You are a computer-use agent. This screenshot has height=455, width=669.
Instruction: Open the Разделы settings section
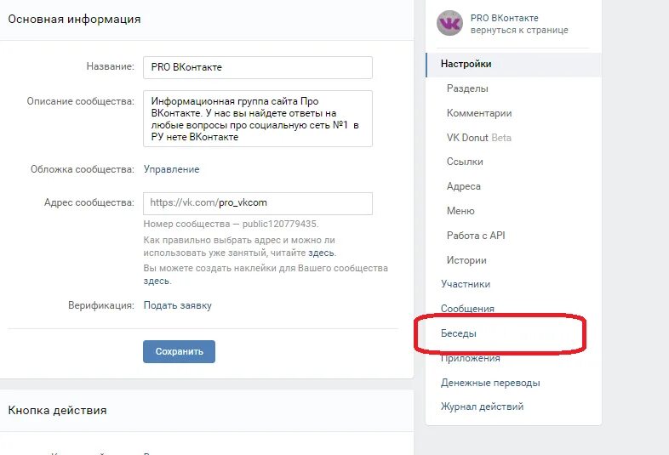click(467, 88)
